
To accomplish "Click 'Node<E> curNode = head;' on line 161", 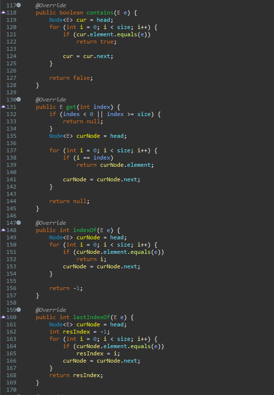I will tap(88, 324).
